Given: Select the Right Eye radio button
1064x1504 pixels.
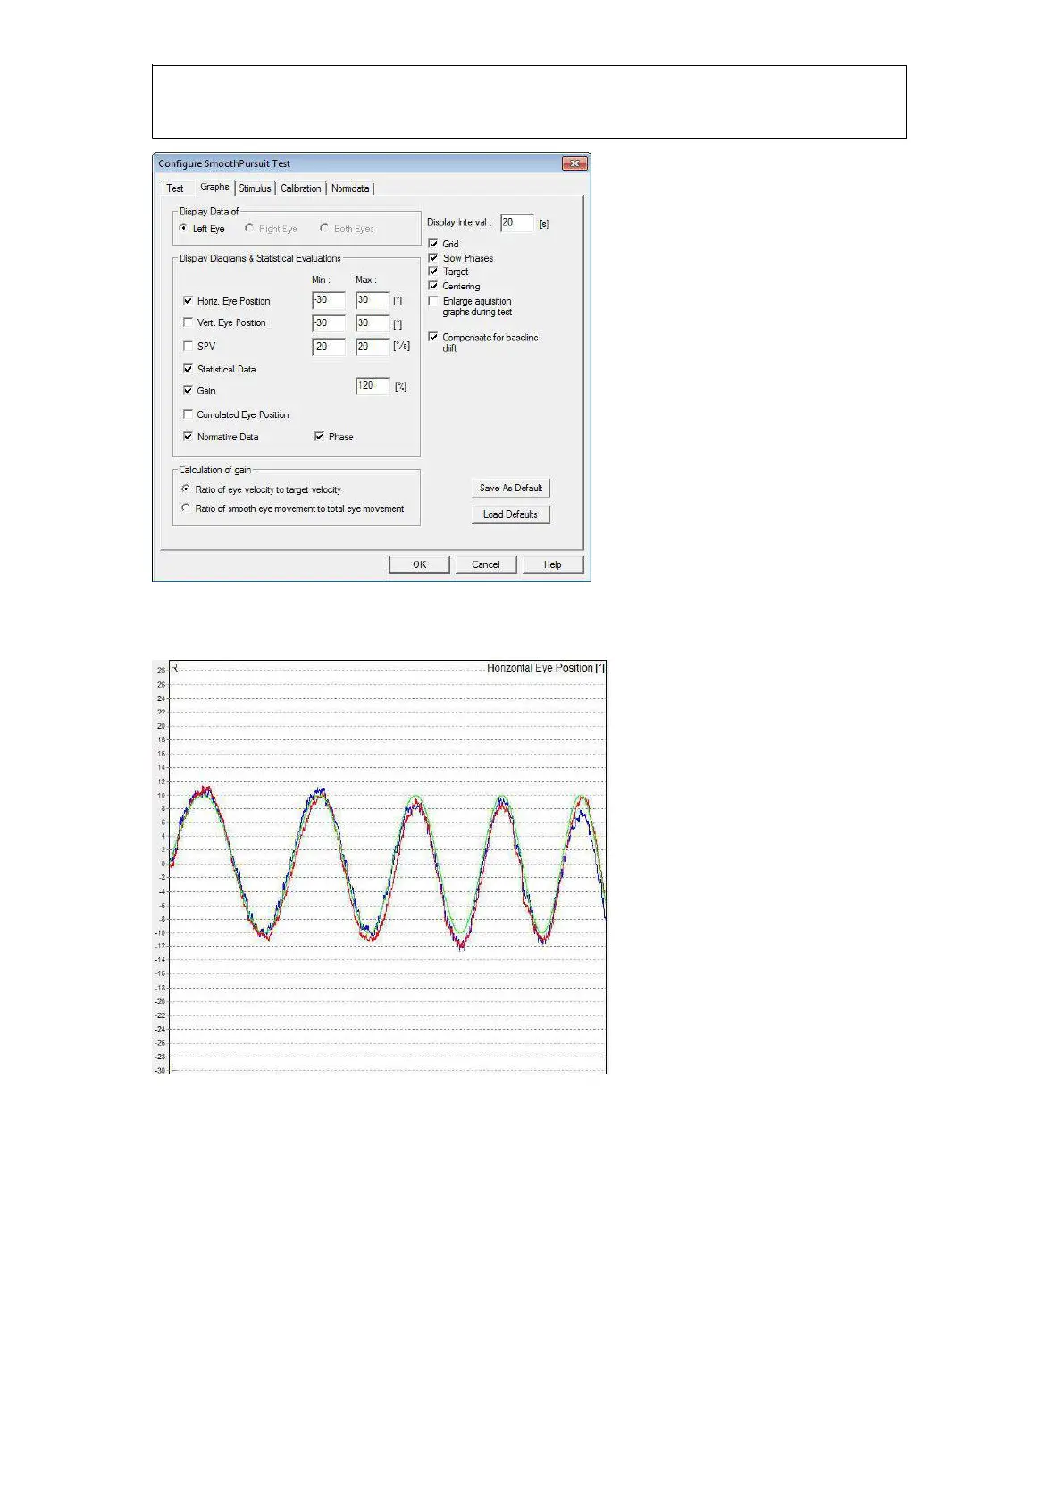Looking at the screenshot, I should 249,229.
